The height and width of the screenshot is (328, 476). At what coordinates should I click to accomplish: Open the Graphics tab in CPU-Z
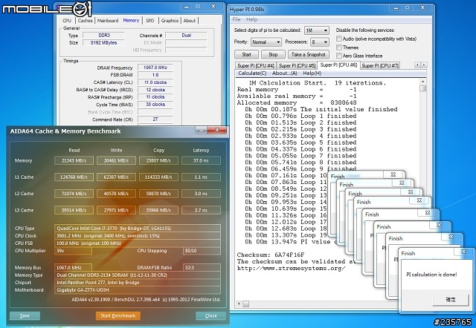(x=170, y=21)
